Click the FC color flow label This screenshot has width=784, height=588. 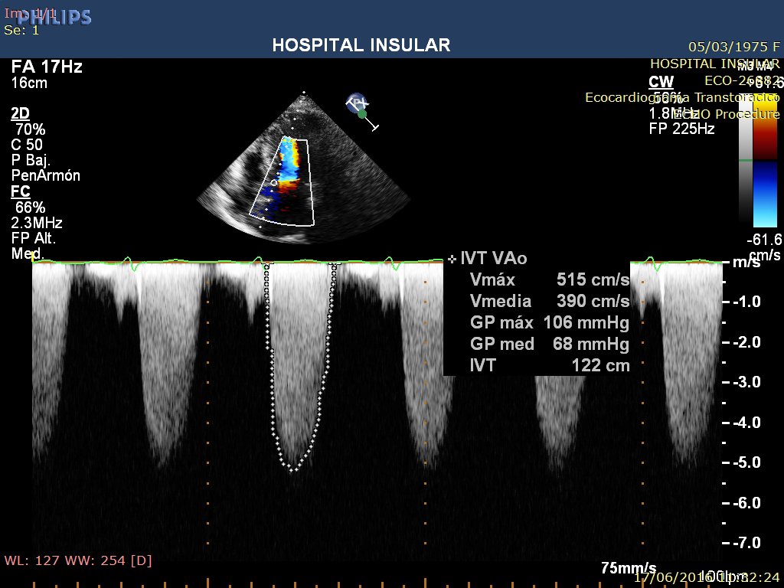point(21,191)
